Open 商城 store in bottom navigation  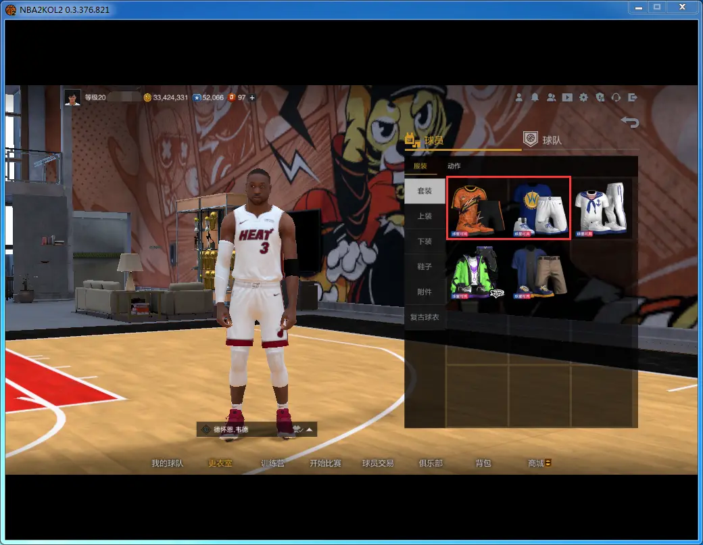(539, 463)
